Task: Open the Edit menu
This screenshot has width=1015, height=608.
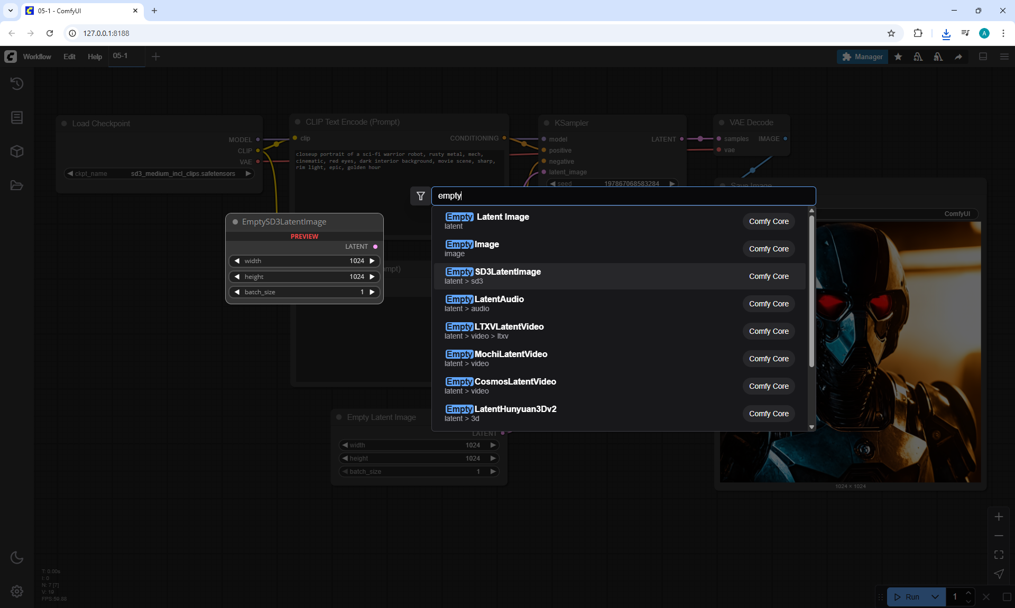Action: (x=69, y=57)
